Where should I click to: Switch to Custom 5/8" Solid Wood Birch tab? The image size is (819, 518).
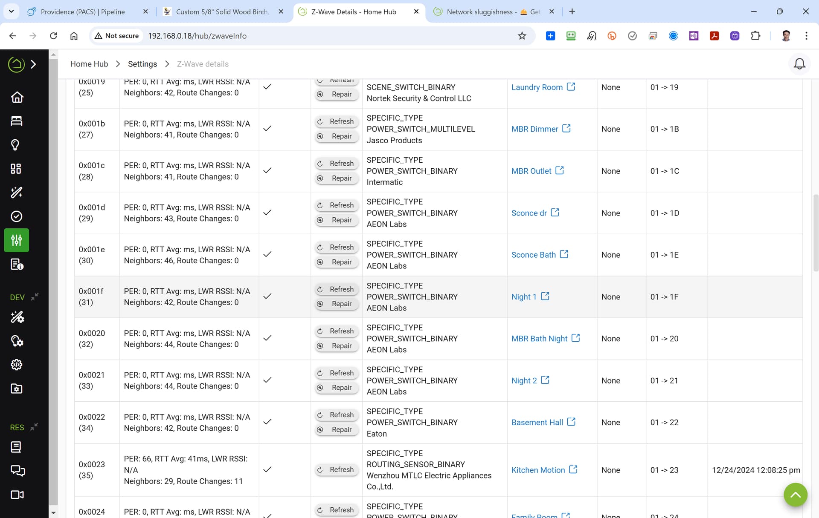(222, 12)
